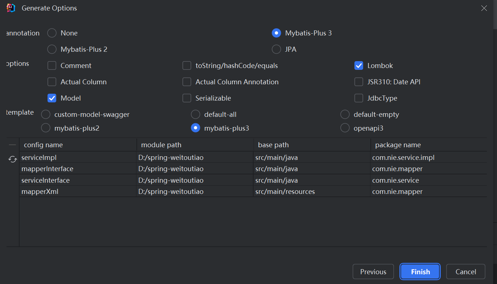Select mybatis-plus2 template

(x=46, y=128)
